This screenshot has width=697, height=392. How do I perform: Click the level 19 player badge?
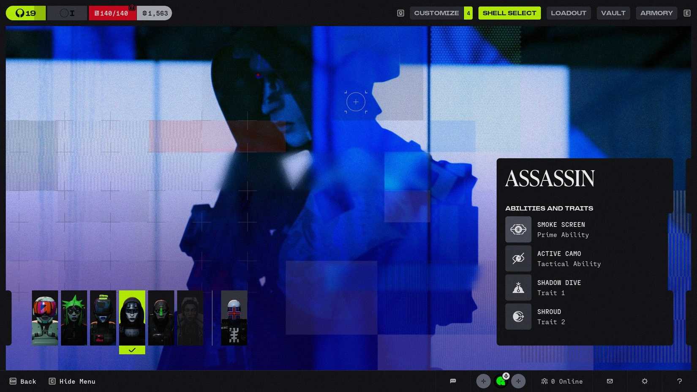(x=25, y=13)
